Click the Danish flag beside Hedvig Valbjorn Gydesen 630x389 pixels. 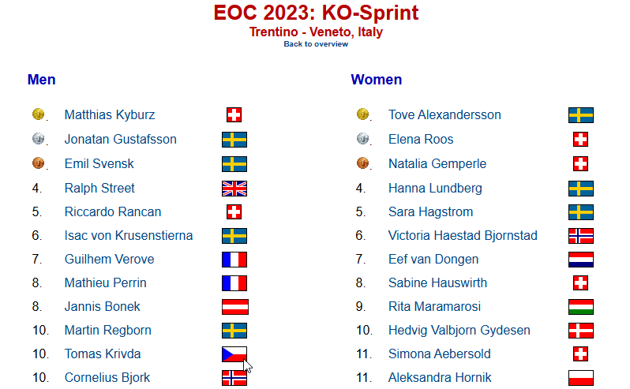coord(581,331)
